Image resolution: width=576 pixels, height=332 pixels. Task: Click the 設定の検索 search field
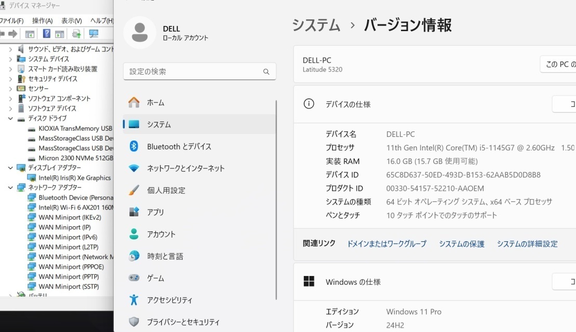199,72
